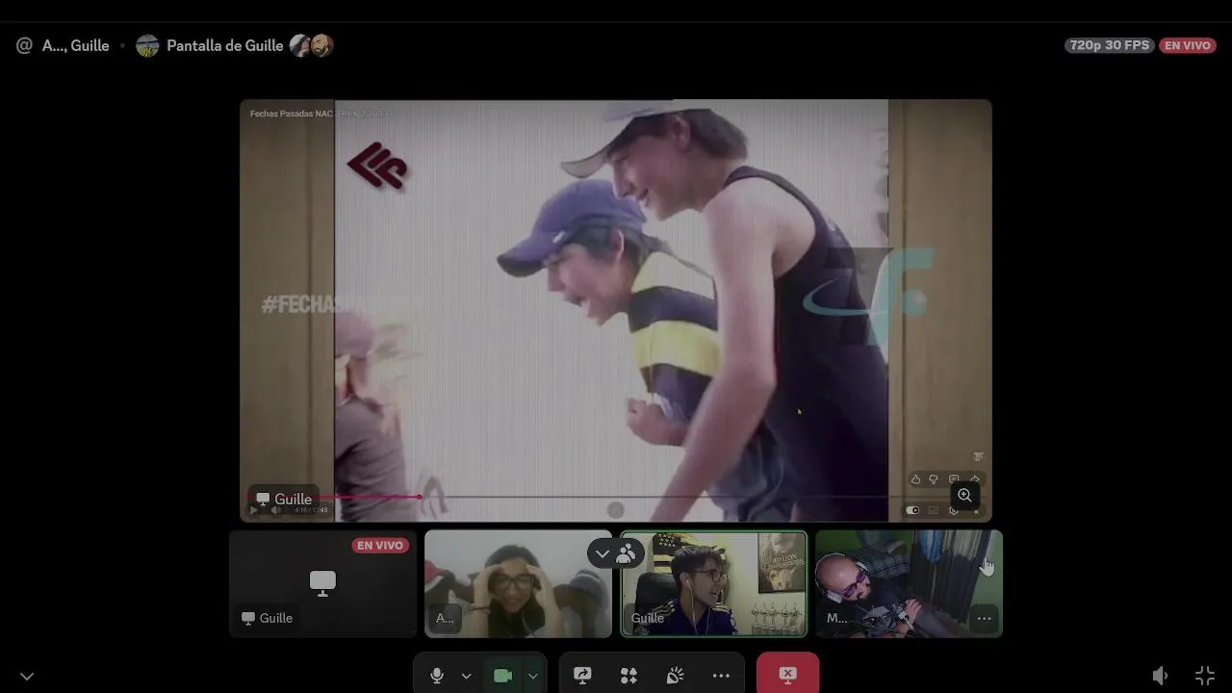Image resolution: width=1232 pixels, height=693 pixels.
Task: Click the Guille label on the main stream
Action: click(x=284, y=499)
